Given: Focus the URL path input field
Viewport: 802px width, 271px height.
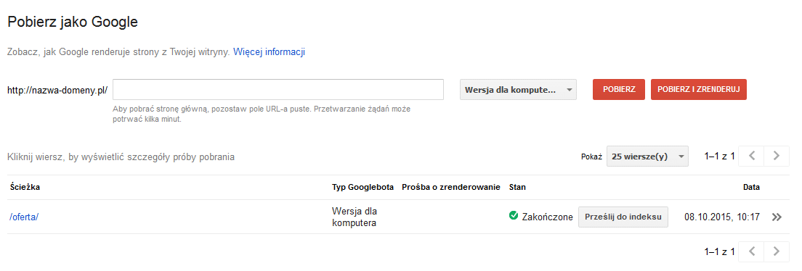Looking at the screenshot, I should [x=278, y=89].
